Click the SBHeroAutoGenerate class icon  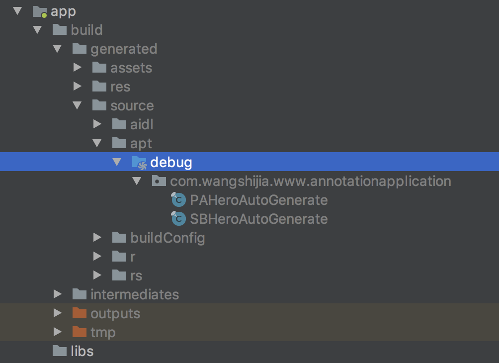point(178,219)
